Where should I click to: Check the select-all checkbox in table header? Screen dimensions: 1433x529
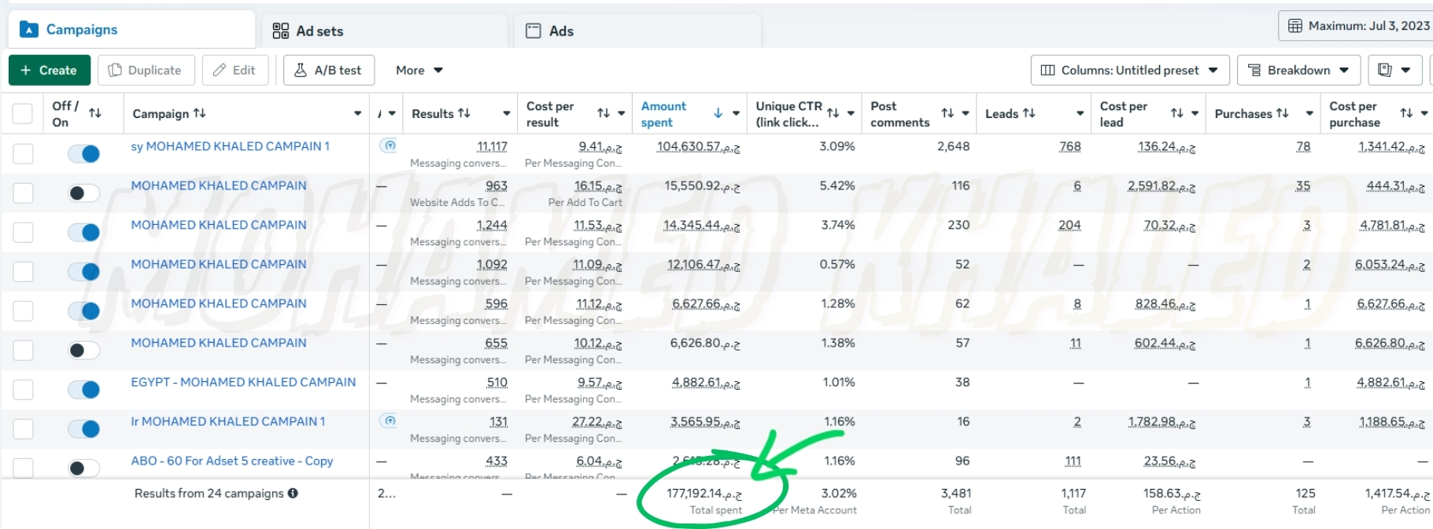click(x=23, y=114)
